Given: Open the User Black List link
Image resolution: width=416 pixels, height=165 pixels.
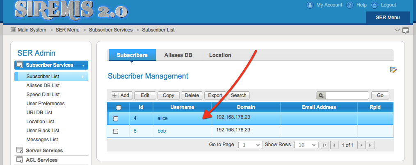Looking at the screenshot, I should pos(43,131).
